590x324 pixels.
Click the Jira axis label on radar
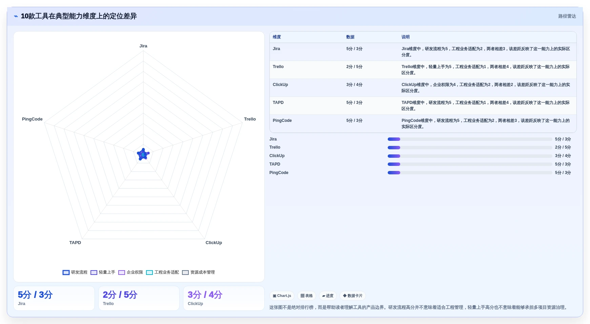143,46
